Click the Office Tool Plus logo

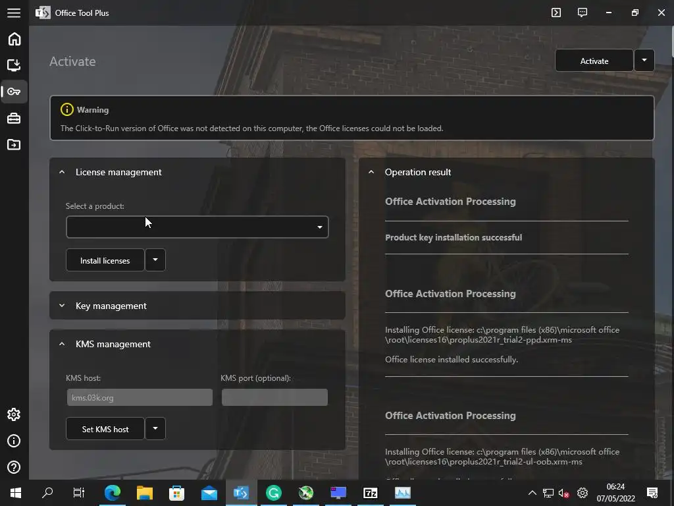[43, 13]
